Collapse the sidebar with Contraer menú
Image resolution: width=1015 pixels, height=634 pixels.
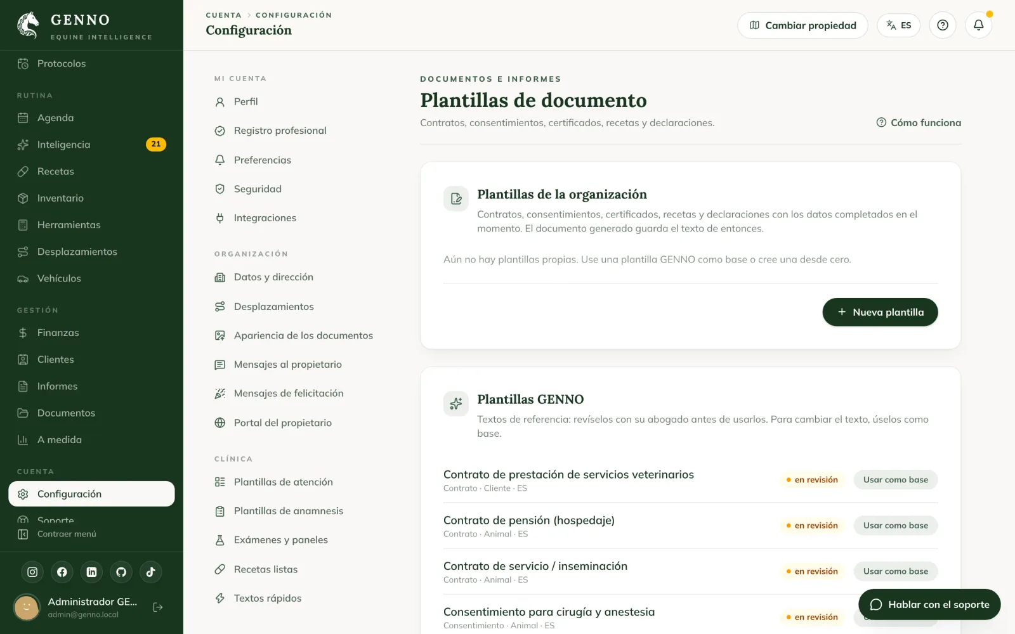[57, 534]
